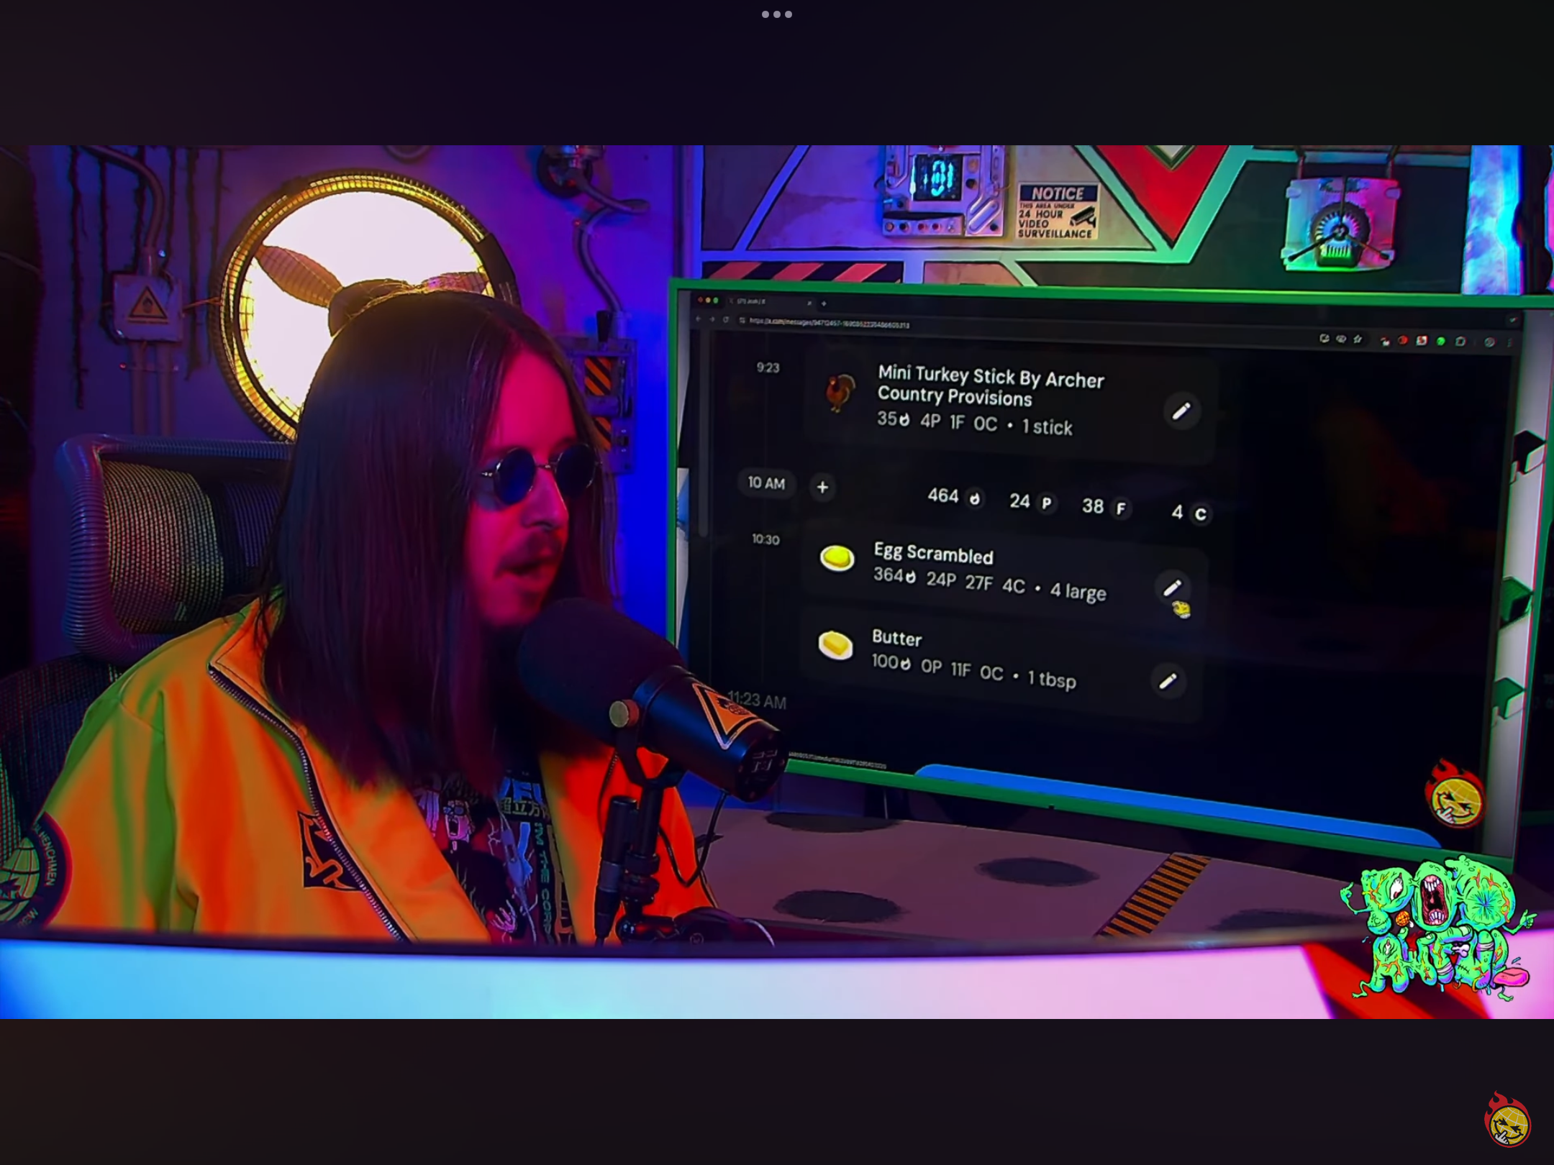
Task: Open the browser three-dot menu
Action: tap(1509, 343)
